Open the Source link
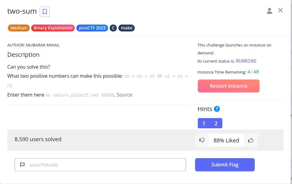The image size is (292, 184). pyautogui.click(x=124, y=95)
